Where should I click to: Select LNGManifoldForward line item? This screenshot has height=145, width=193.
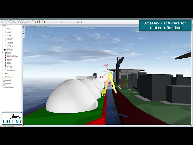click(x=11, y=68)
